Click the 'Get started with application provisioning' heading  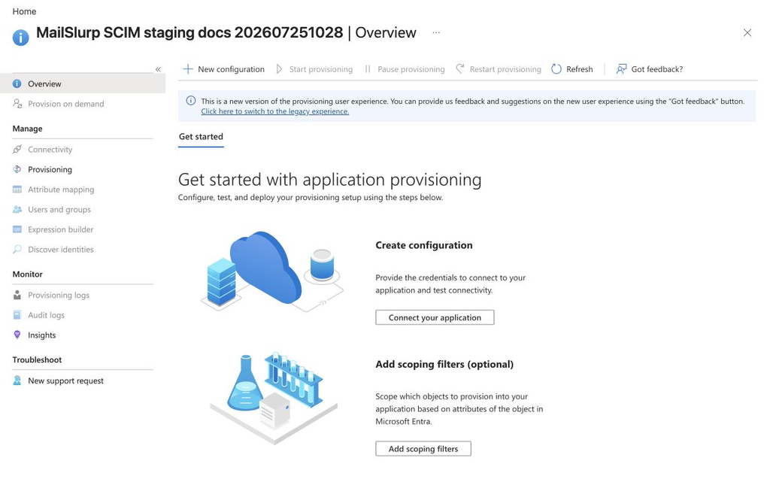(329, 180)
